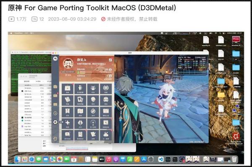Click the profile edit pencil icon
Viewport: 252px width, 167px height.
110,60
